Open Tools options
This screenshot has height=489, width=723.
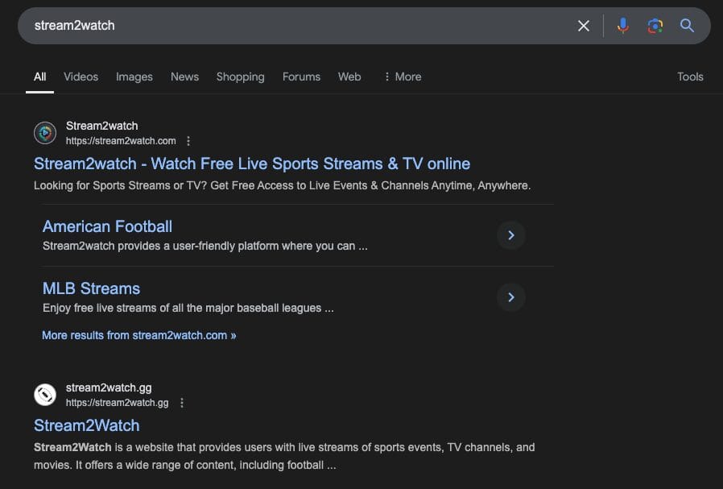(x=690, y=77)
